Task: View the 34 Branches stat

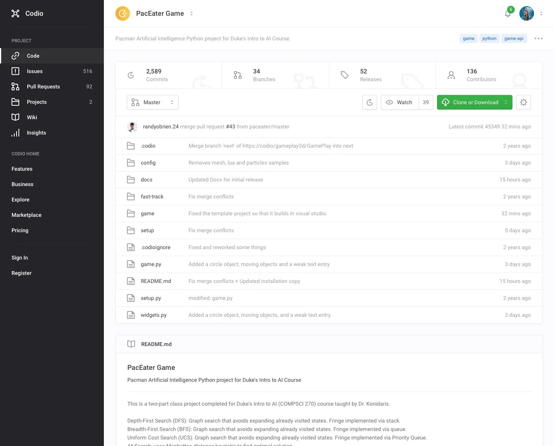Action: [x=276, y=75]
